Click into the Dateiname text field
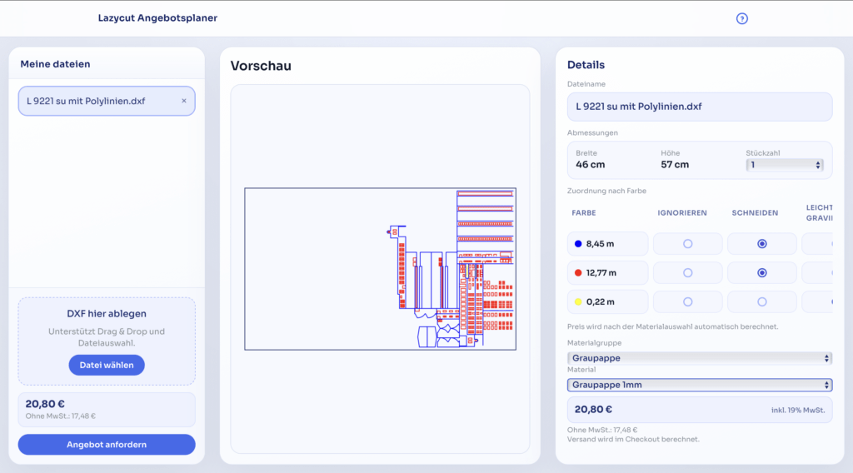 pyautogui.click(x=699, y=107)
